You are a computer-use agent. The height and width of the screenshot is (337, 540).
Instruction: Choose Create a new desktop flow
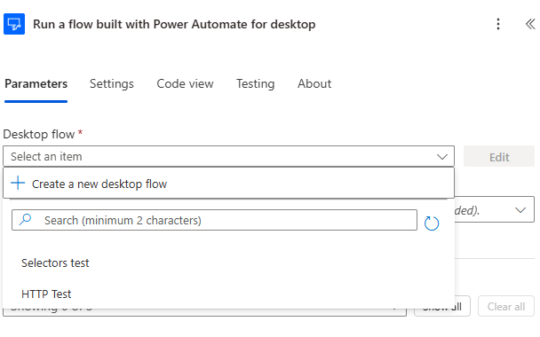click(x=228, y=184)
